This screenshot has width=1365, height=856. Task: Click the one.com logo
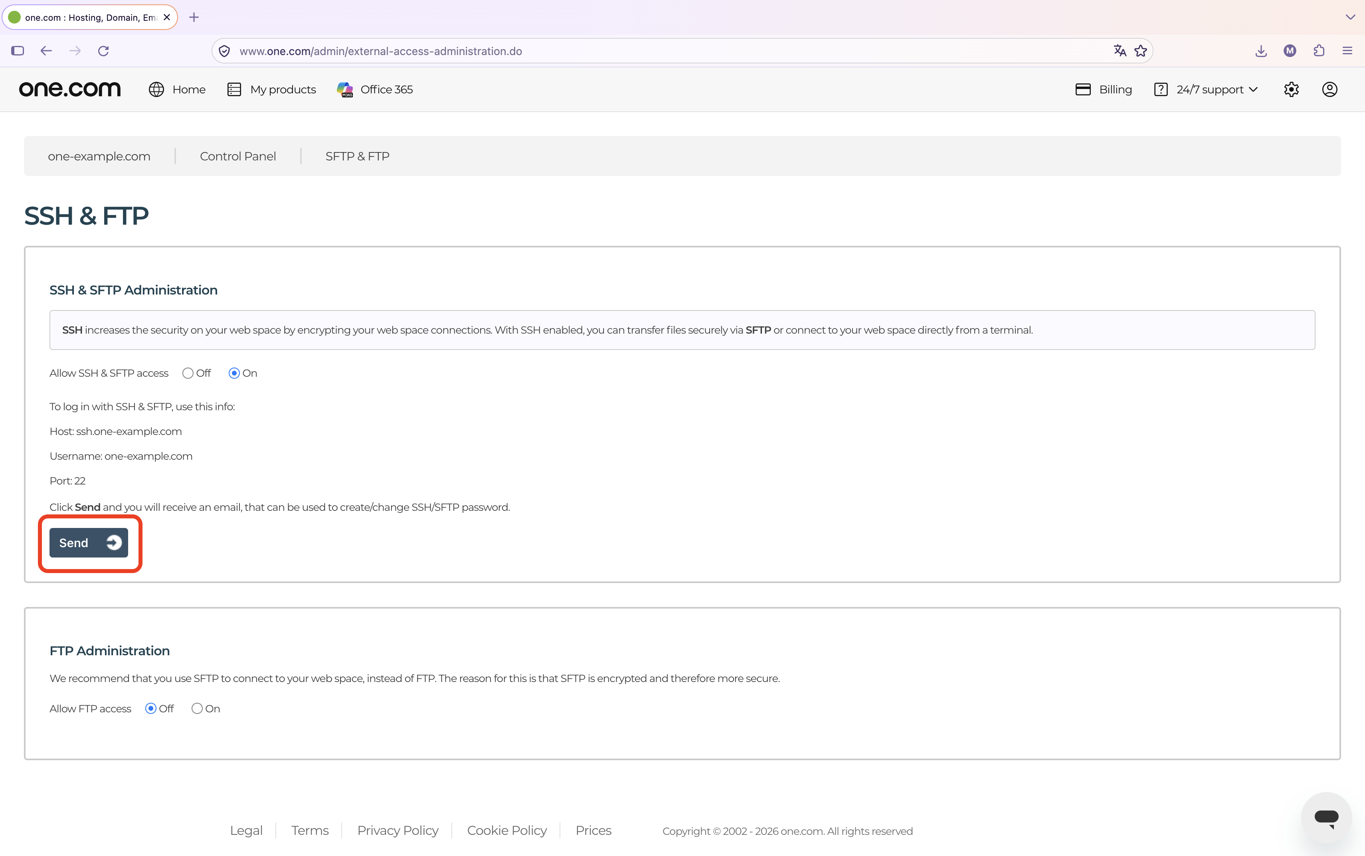(x=70, y=89)
